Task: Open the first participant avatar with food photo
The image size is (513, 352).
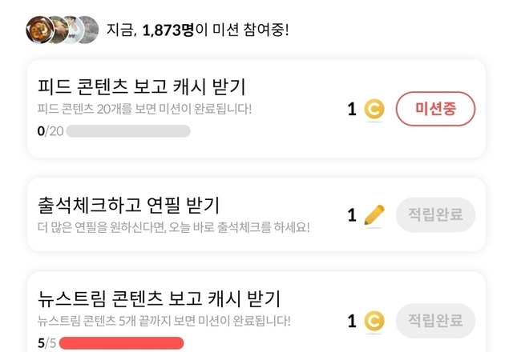Action: coord(38,30)
